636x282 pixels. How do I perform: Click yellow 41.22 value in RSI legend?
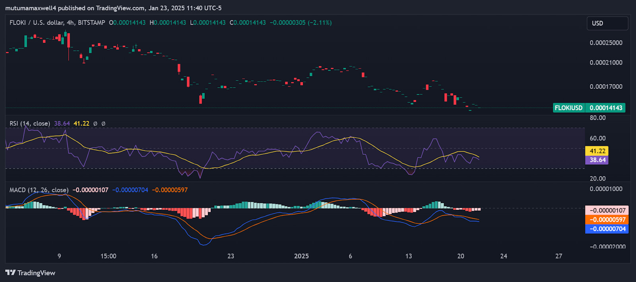81,123
